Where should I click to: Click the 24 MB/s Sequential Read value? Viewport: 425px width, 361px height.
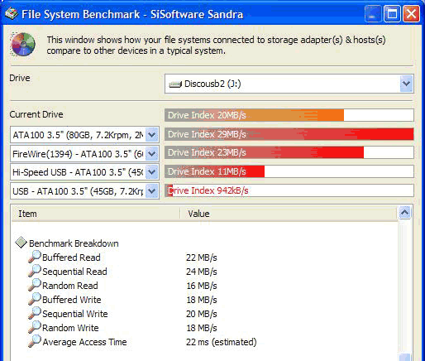(x=202, y=272)
